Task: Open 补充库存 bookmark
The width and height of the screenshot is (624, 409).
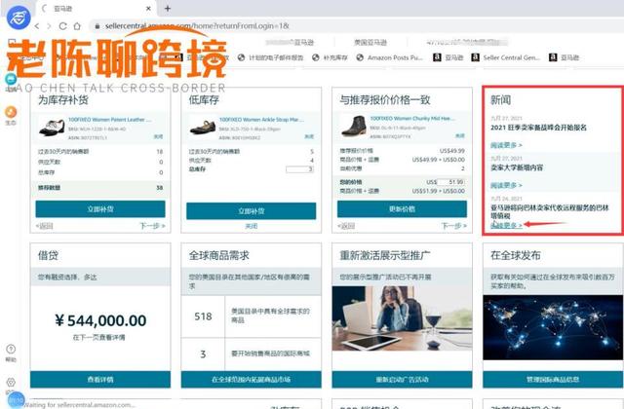Action: (330, 57)
